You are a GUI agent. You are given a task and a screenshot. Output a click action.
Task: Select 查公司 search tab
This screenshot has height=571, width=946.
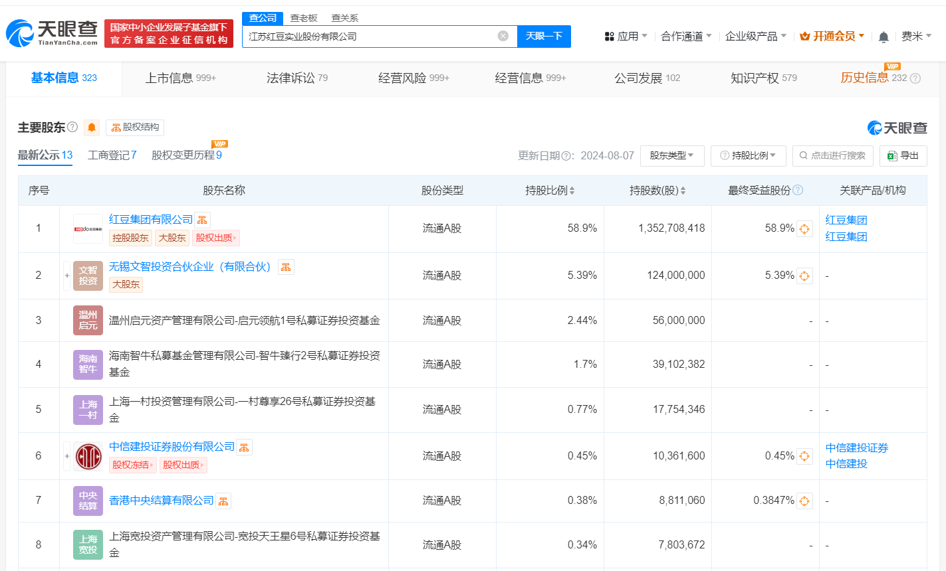point(263,18)
